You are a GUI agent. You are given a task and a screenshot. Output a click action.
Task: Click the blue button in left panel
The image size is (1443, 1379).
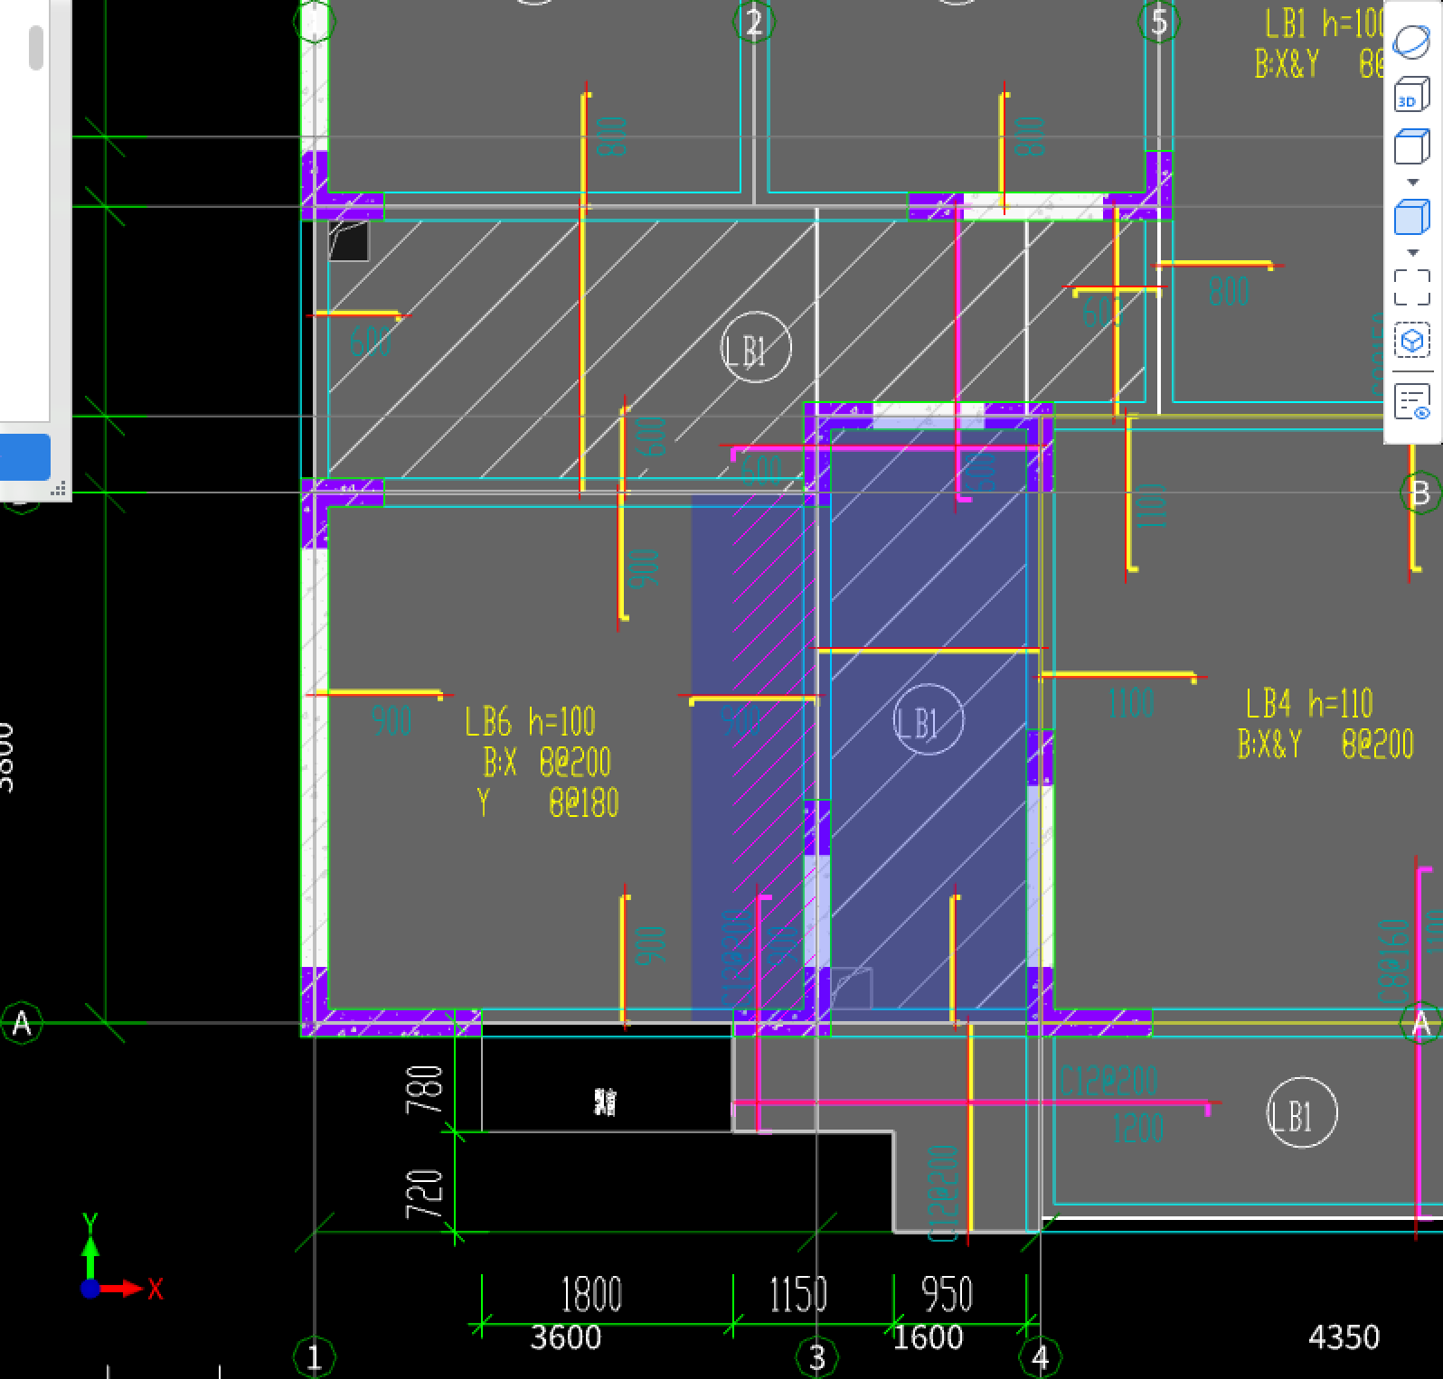24,456
